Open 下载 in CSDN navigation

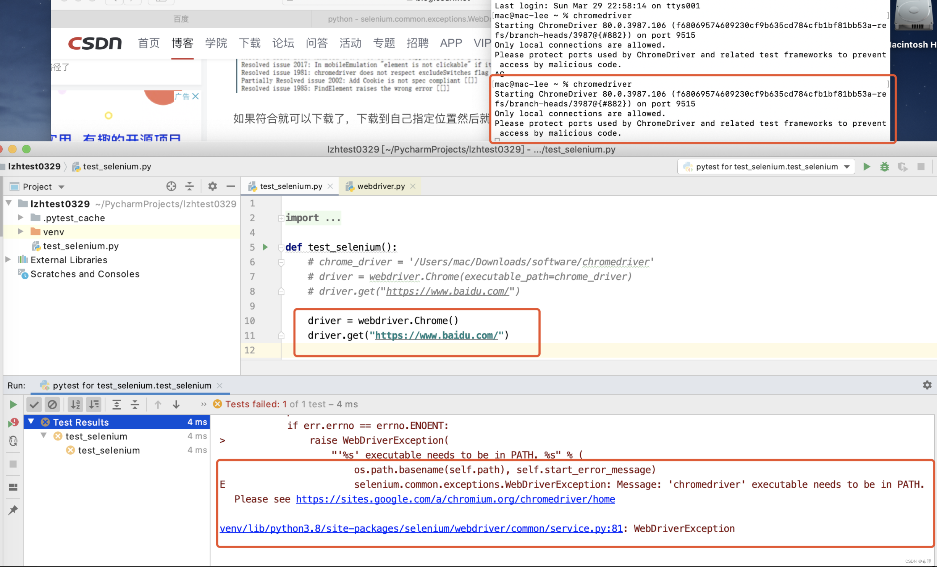point(250,43)
